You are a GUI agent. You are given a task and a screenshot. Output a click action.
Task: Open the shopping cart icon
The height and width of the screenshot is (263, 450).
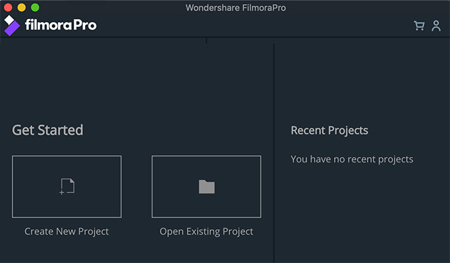pyautogui.click(x=419, y=26)
